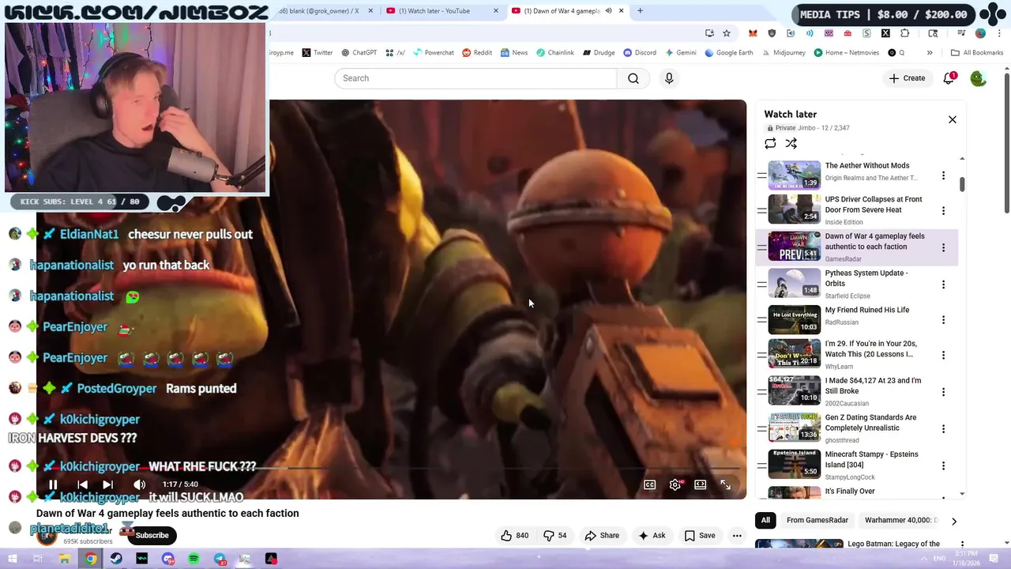Open the Midjourney bookmark

(784, 53)
